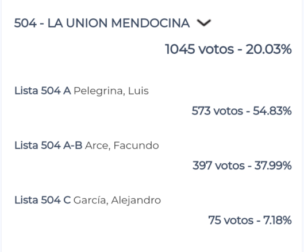Collapse the LA UNION MENDOCINA chevron arrow
The width and height of the screenshot is (304, 252).
coord(204,23)
